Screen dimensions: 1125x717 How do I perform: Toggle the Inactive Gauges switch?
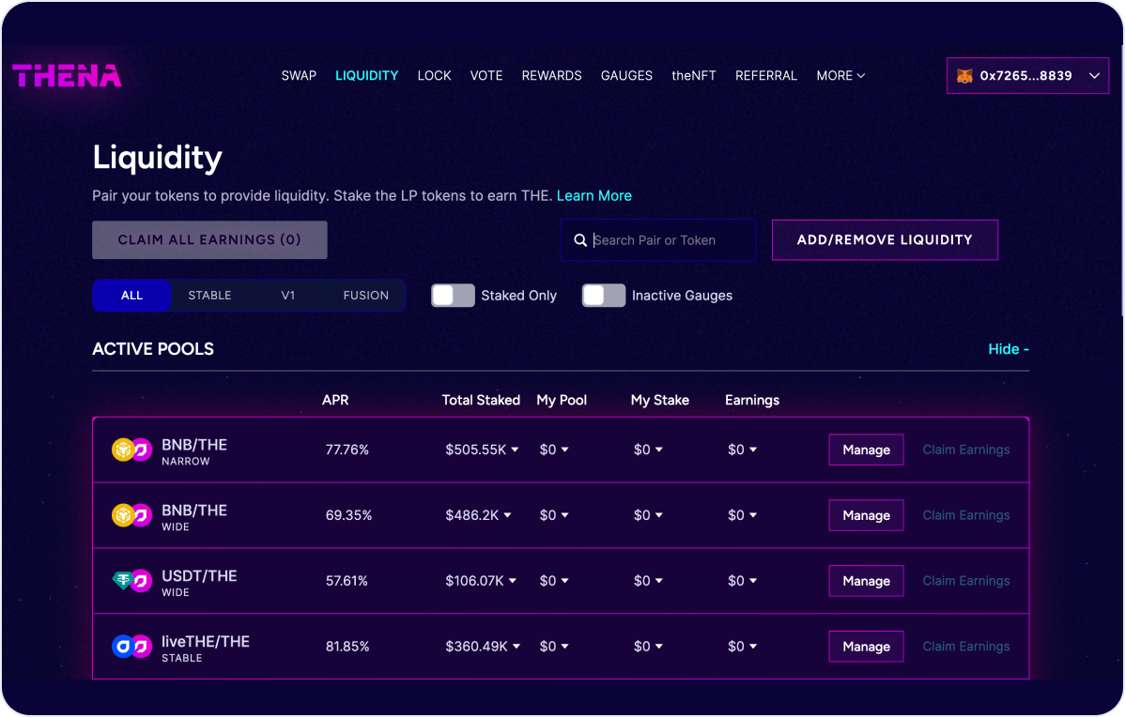click(604, 296)
